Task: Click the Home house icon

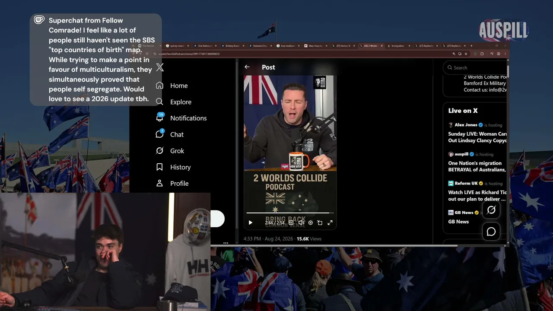Action: tap(159, 86)
